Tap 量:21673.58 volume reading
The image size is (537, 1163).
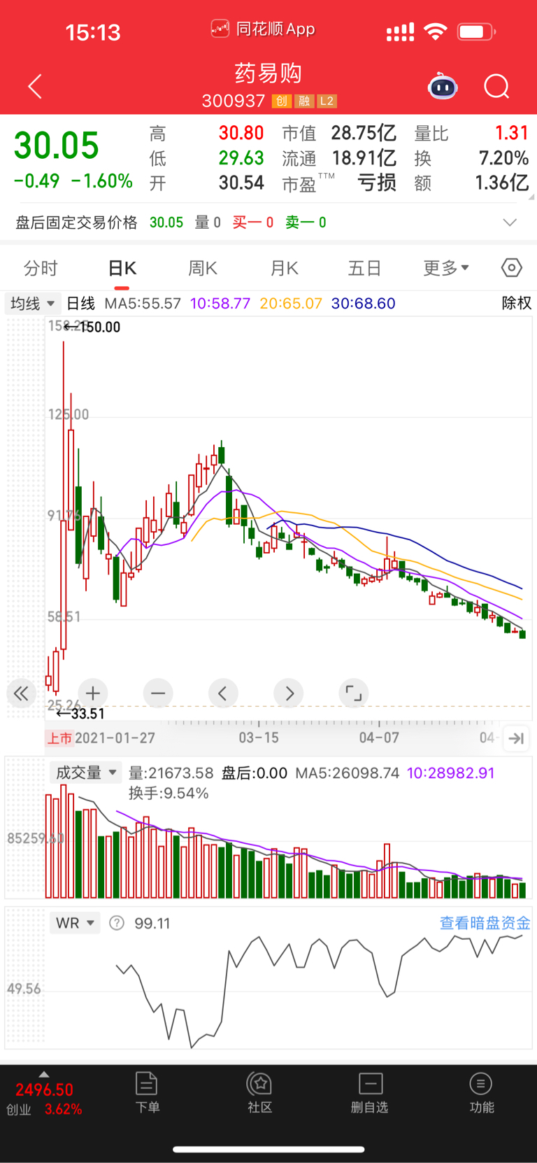171,773
